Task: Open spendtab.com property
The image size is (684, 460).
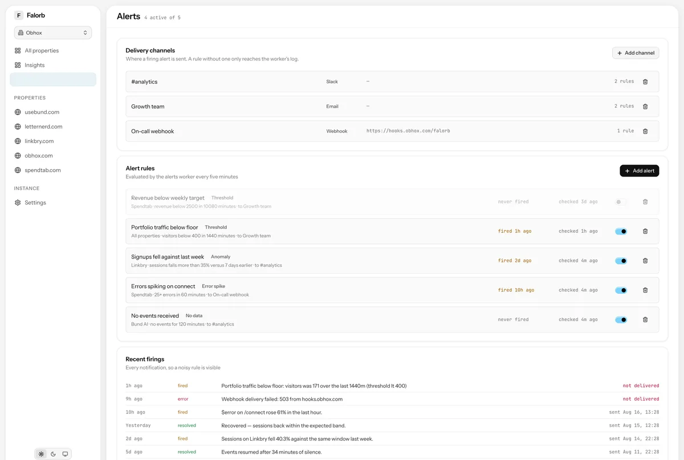Action: 53,170
